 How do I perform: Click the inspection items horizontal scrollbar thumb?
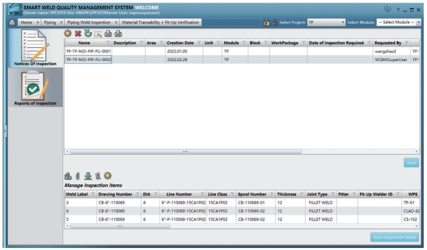[x=120, y=226]
